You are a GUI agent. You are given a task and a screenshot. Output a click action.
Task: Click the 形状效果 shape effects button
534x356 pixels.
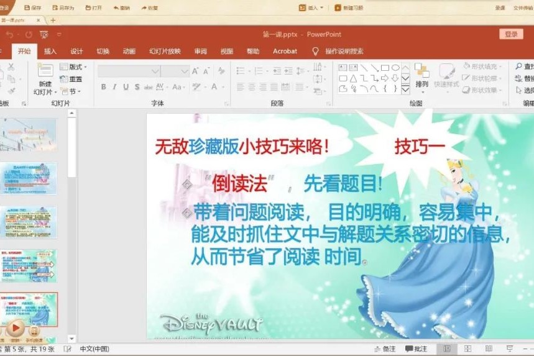coord(482,90)
